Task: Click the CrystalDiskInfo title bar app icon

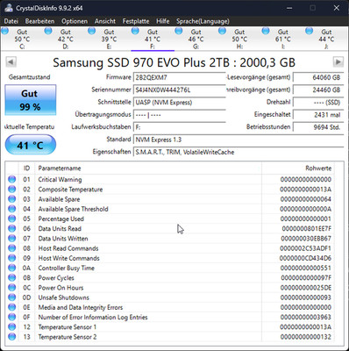Action: 8,8
